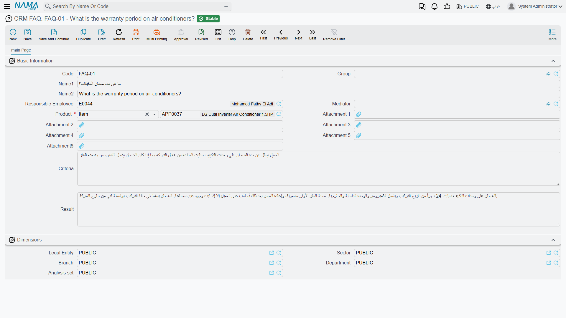Open the Mediator field's go-to arrow
The height and width of the screenshot is (318, 566).
(x=548, y=104)
